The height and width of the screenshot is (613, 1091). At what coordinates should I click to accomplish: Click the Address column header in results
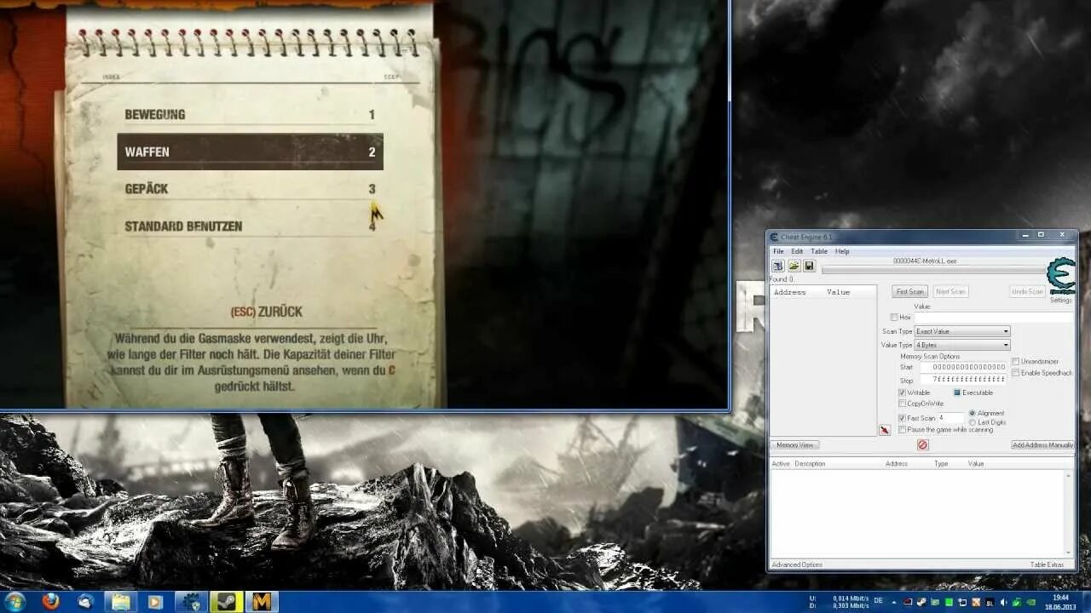789,292
